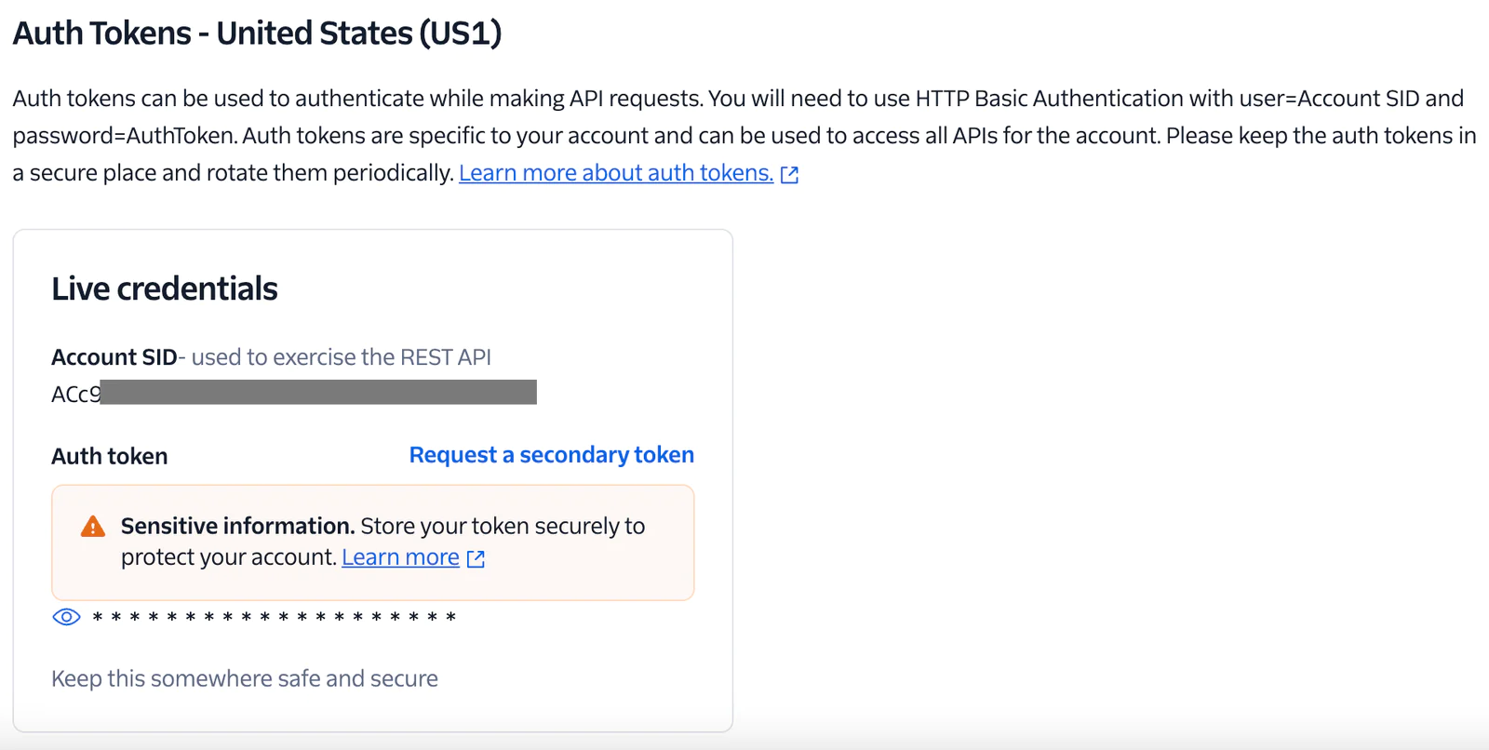Follow the "Learn more" link in the warning box

pyautogui.click(x=400, y=557)
